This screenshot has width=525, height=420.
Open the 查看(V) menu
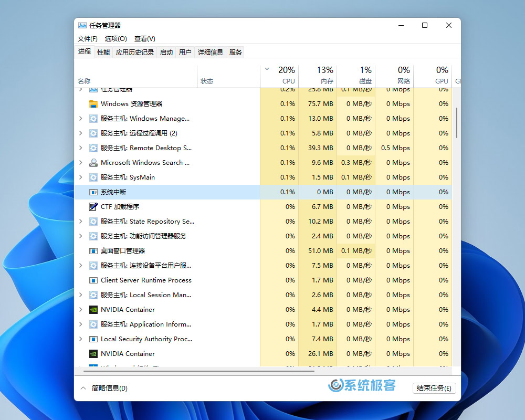pyautogui.click(x=145, y=39)
